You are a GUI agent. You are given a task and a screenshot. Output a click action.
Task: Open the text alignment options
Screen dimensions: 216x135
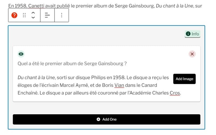48,15
